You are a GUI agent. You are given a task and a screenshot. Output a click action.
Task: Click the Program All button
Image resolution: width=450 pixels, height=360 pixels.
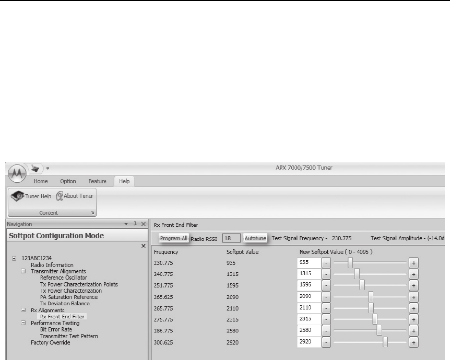pyautogui.click(x=173, y=238)
